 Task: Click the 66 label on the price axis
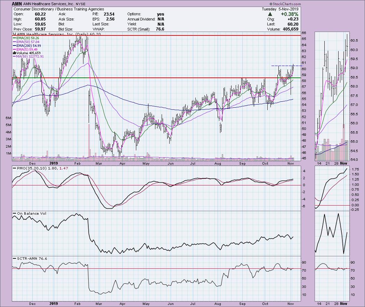pyautogui.click(x=304, y=33)
